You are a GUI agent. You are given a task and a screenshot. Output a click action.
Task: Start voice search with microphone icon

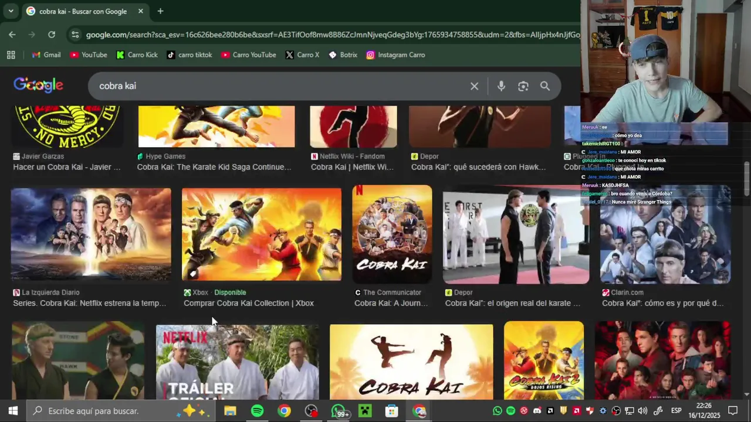point(501,86)
